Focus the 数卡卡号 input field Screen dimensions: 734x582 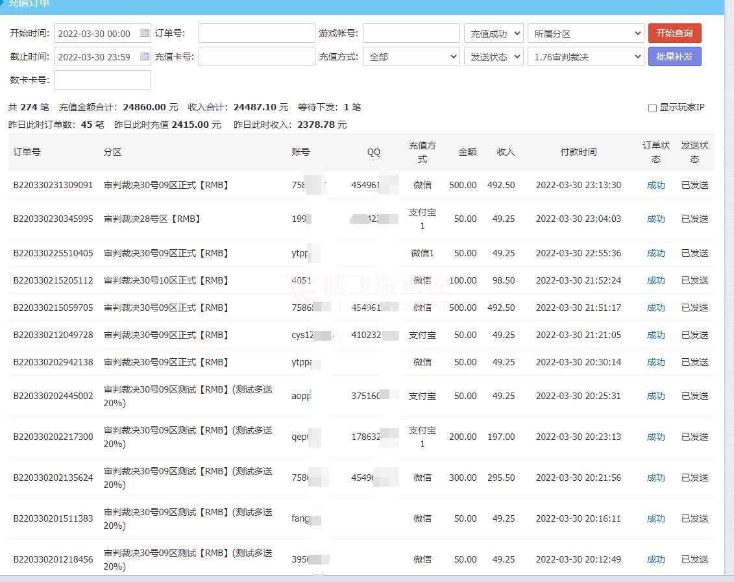pos(103,80)
